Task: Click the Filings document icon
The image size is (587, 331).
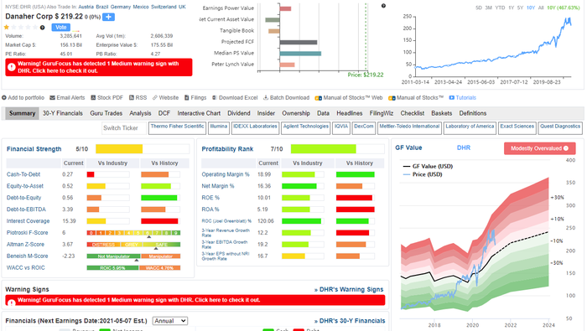Action: pyautogui.click(x=186, y=97)
